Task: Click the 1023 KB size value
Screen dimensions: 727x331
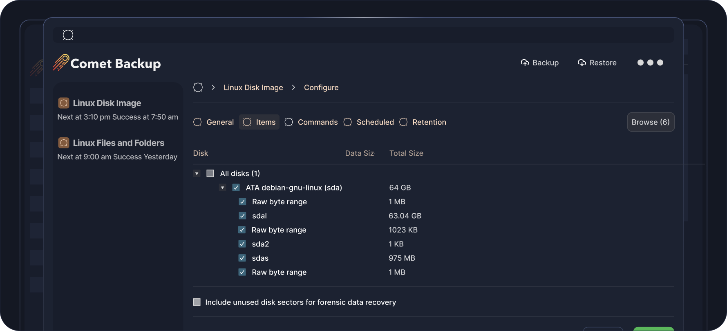Action: point(403,230)
